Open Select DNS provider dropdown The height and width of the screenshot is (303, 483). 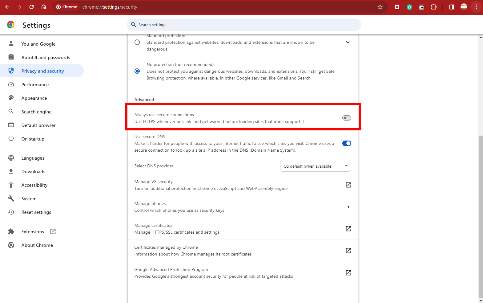tap(316, 166)
